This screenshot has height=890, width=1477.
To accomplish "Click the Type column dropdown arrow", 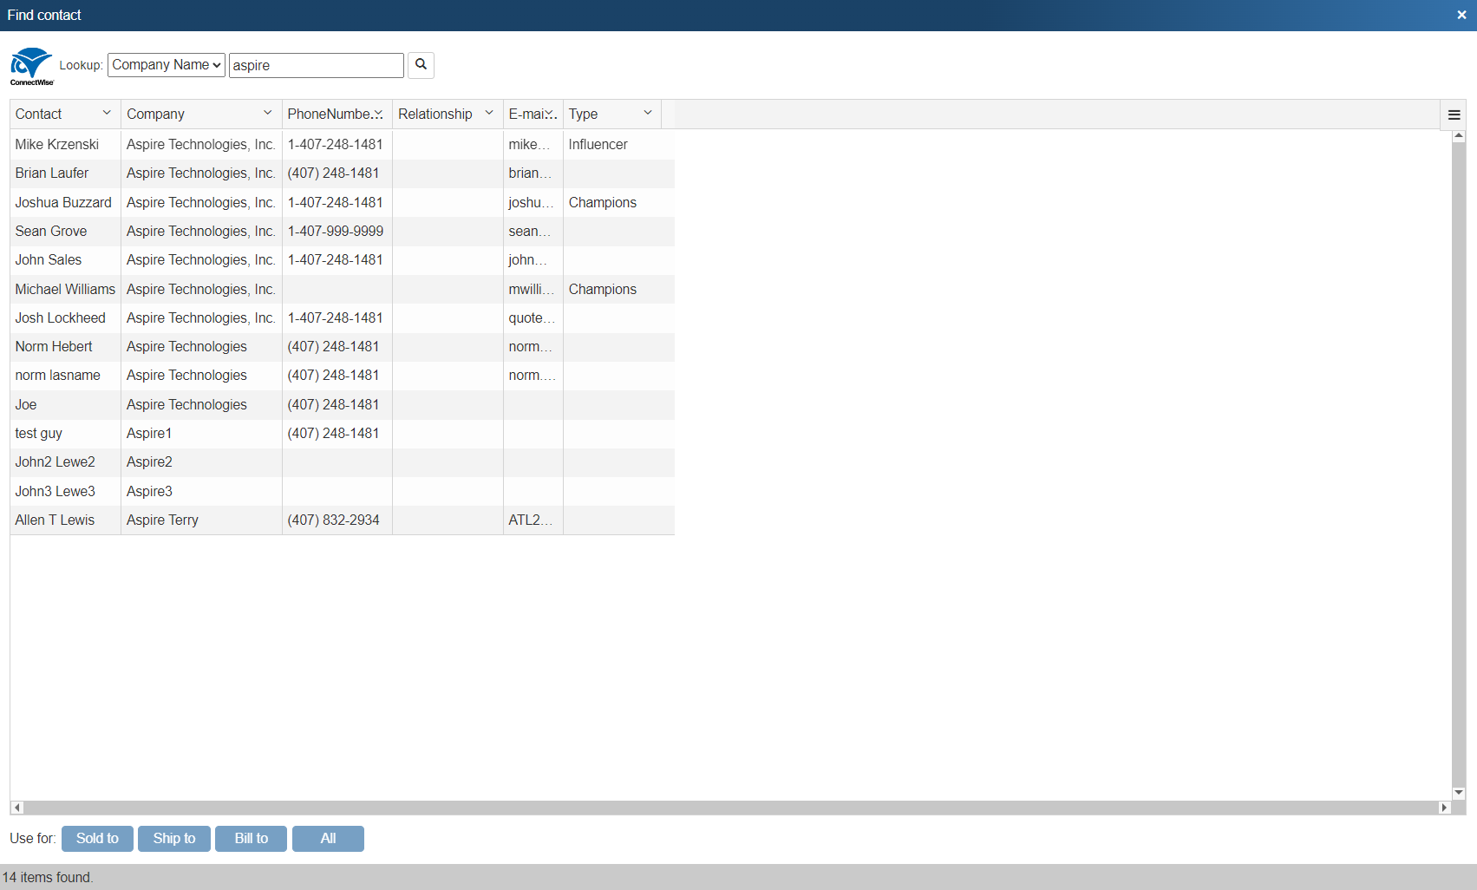I will [x=647, y=114].
